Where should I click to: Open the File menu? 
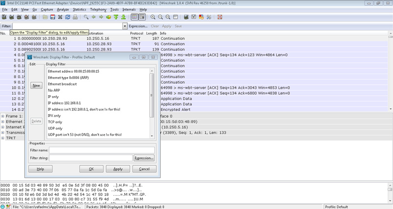tap(5, 9)
